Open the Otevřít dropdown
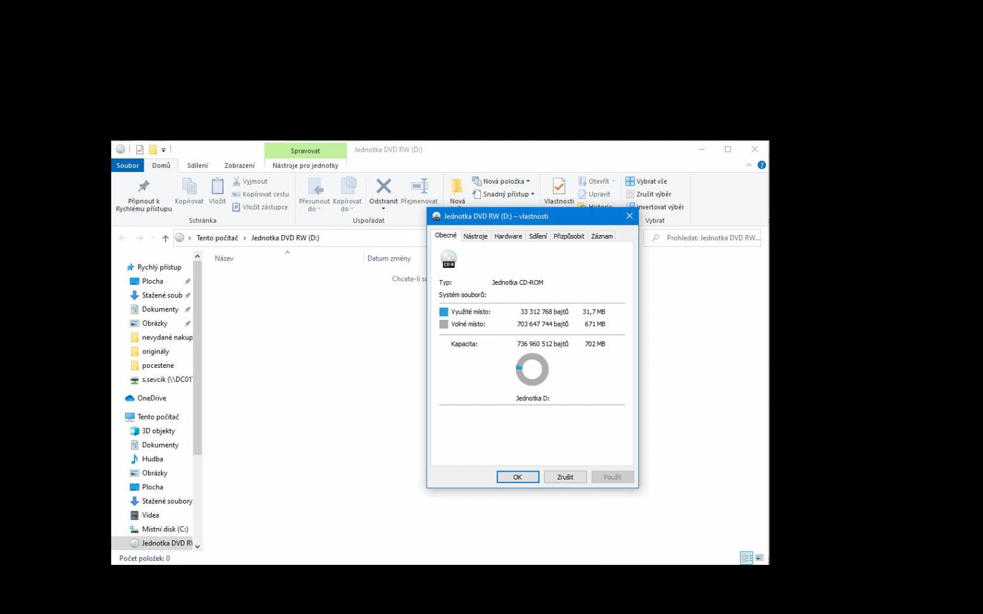The height and width of the screenshot is (614, 983). [597, 181]
